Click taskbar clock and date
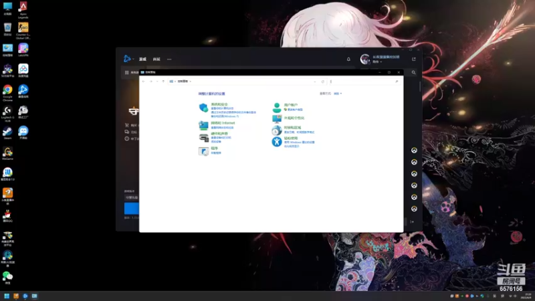 coord(528,296)
